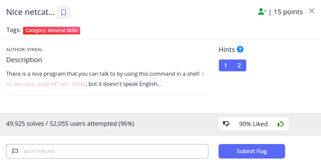
Task: Open the Hints help question mark
Action: coord(240,50)
